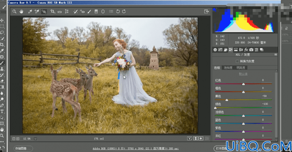Click the 黄色 hue slider handle
The image size is (292, 152).
pyautogui.click(x=227, y=100)
